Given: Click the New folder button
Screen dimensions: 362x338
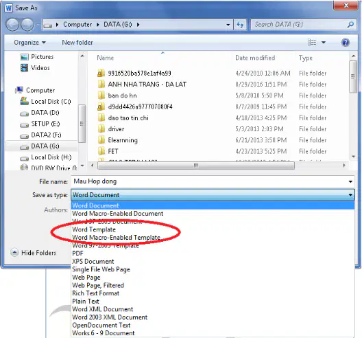Looking at the screenshot, I should point(77,43).
